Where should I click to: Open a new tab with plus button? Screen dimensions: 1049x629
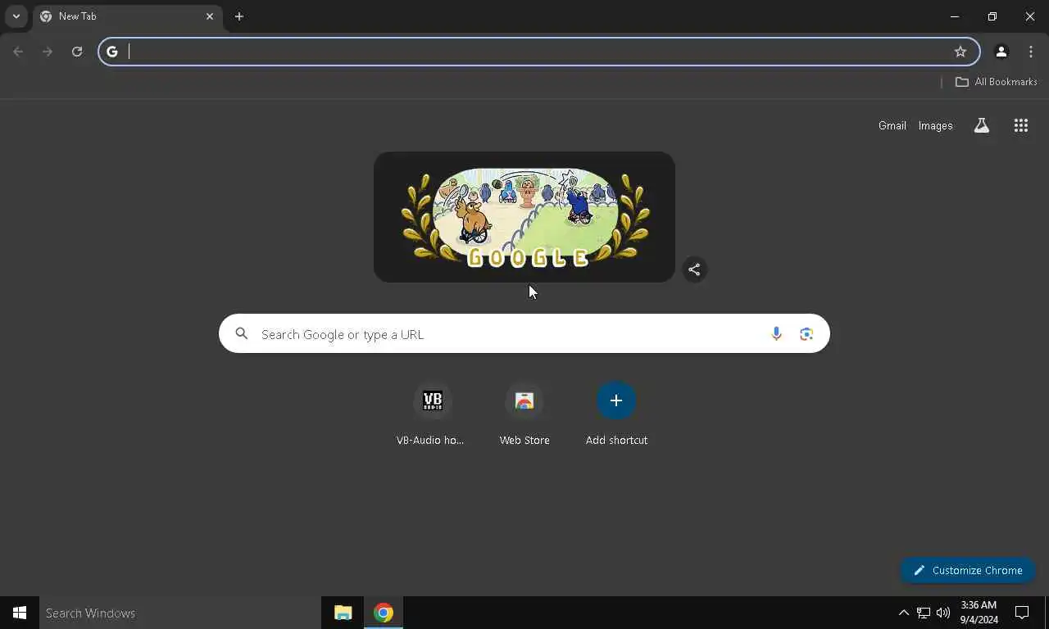coord(239,16)
